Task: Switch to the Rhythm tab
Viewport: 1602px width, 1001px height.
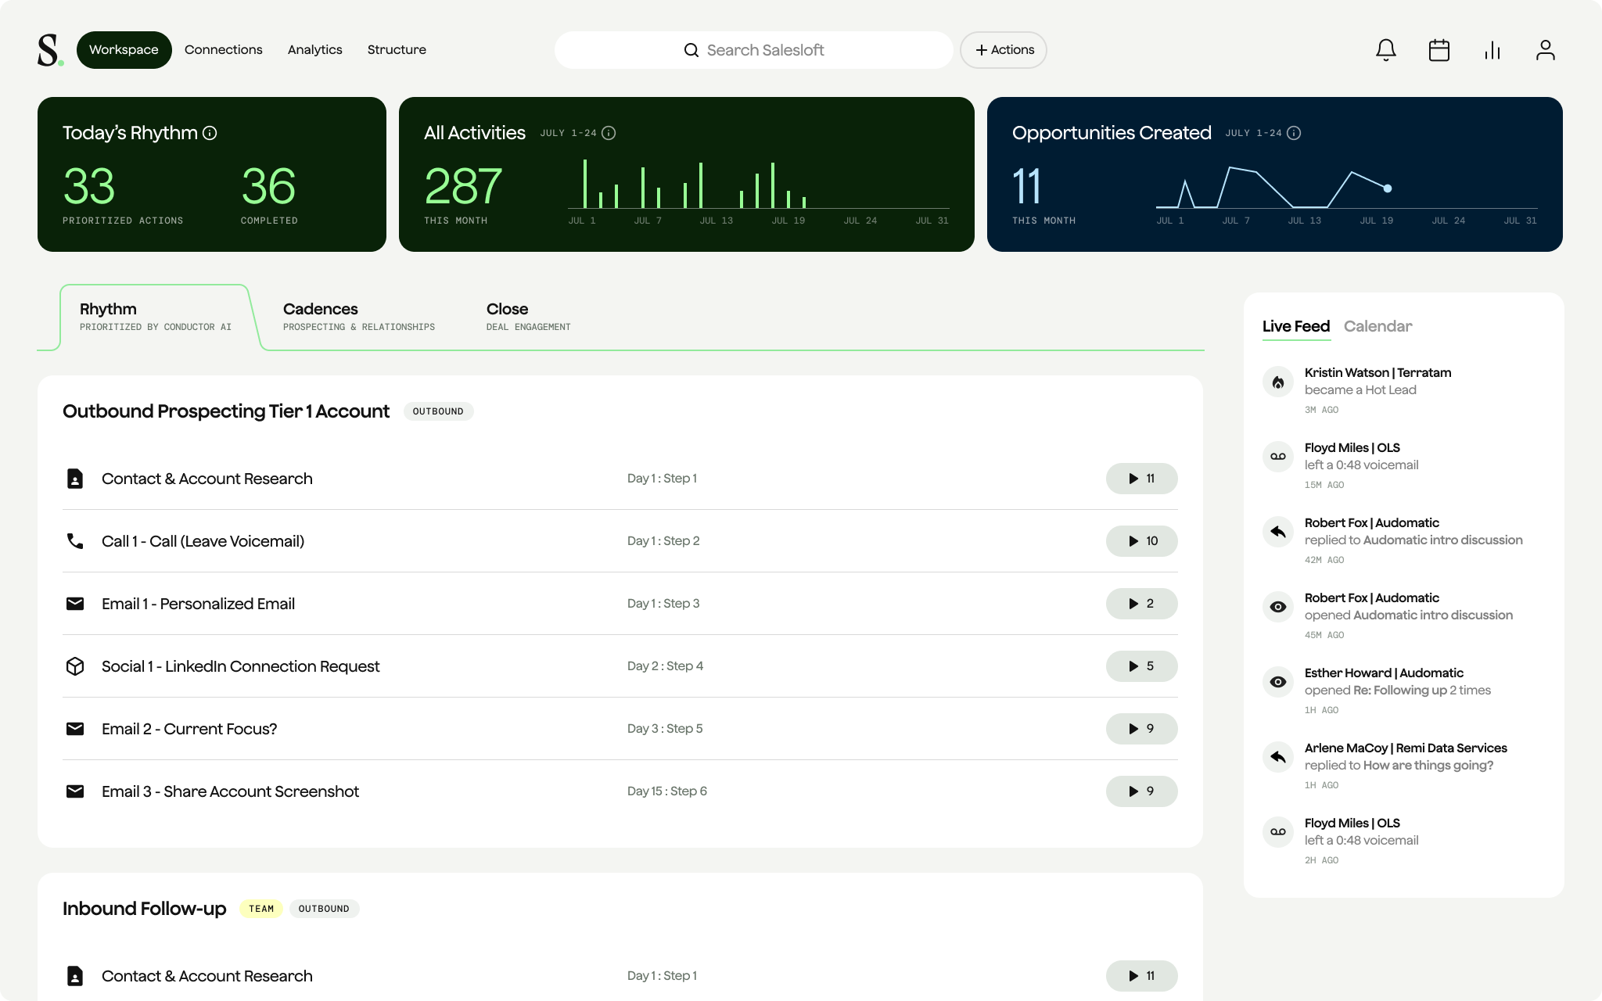Action: 156,317
